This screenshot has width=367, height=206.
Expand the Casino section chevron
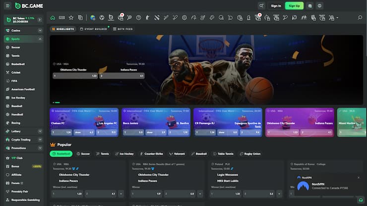coord(40,31)
